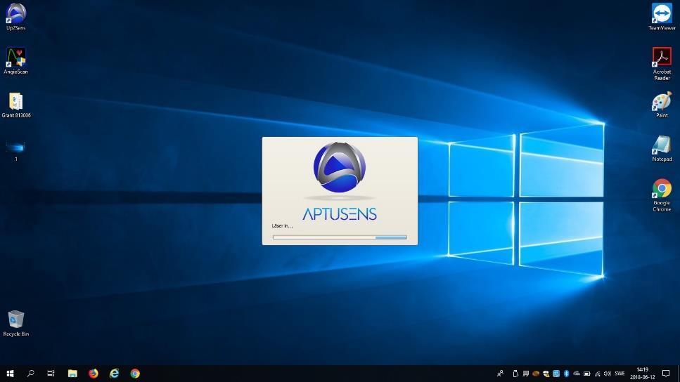The image size is (680, 382).
Task: Check the battery tray icon
Action: [x=586, y=374]
